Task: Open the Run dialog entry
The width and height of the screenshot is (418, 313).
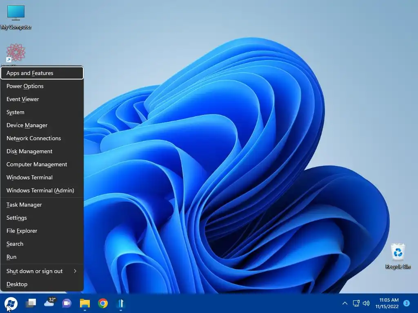Action: click(x=42, y=257)
